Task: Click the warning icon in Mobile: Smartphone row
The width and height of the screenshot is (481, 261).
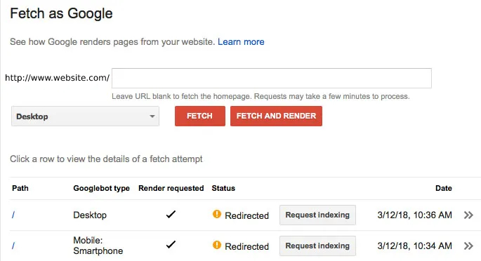Action: pos(216,245)
